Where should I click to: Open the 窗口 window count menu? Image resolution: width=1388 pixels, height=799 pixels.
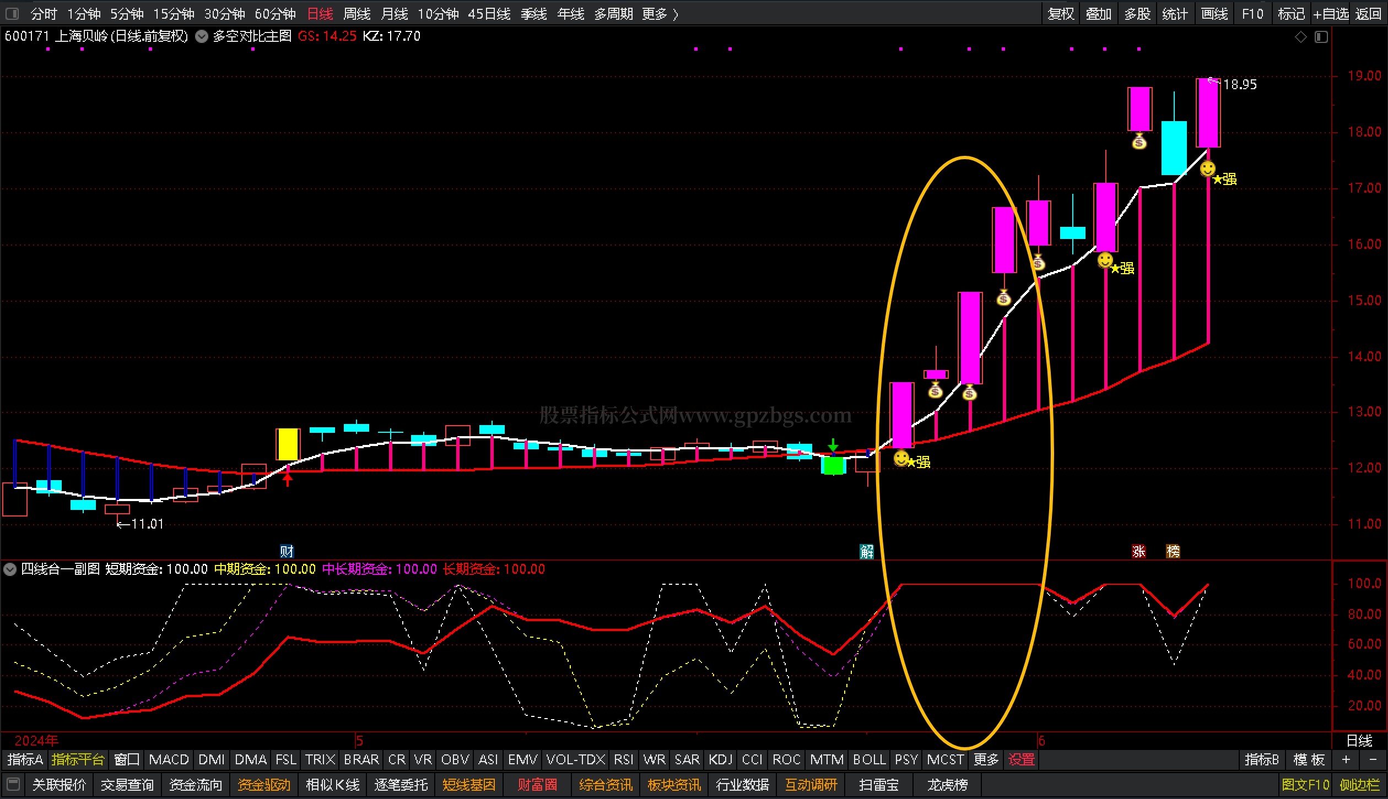point(126,759)
